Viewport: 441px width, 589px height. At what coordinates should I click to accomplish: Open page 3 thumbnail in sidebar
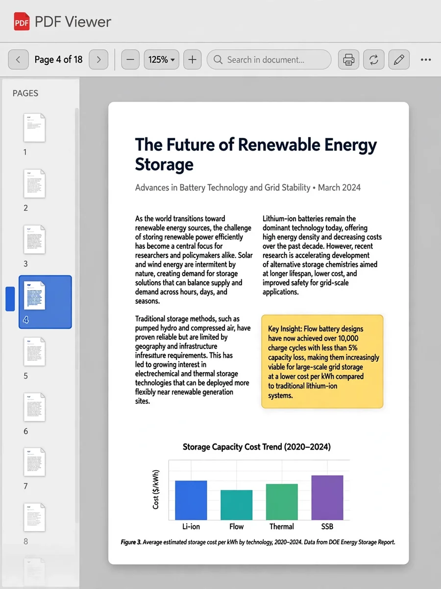35,240
